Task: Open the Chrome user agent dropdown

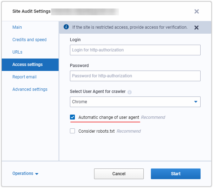Action: point(135,102)
